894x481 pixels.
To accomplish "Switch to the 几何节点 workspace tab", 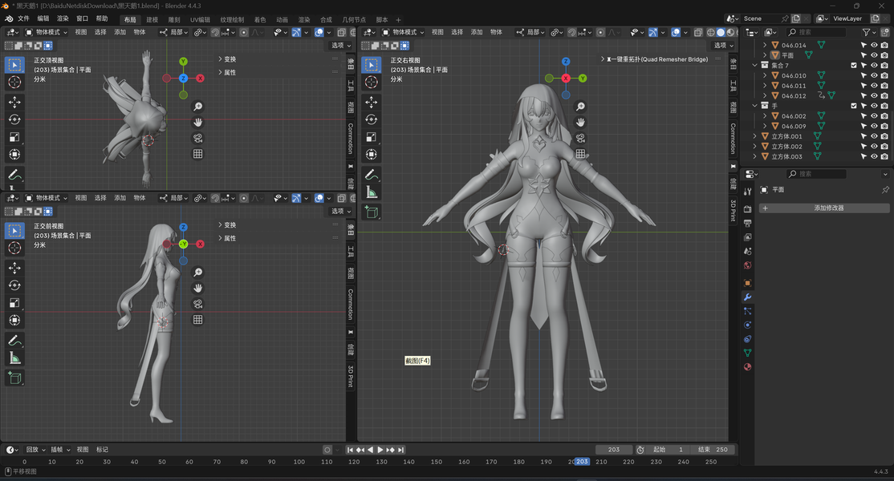I will coord(354,19).
